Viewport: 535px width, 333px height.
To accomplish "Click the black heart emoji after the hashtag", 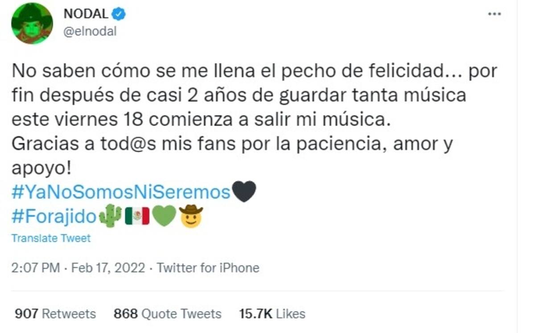I will click(244, 192).
